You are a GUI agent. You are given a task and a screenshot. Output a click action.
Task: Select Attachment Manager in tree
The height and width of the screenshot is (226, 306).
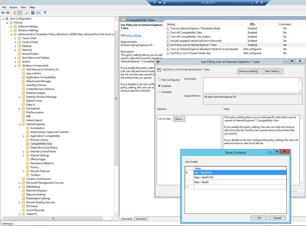tap(39, 81)
